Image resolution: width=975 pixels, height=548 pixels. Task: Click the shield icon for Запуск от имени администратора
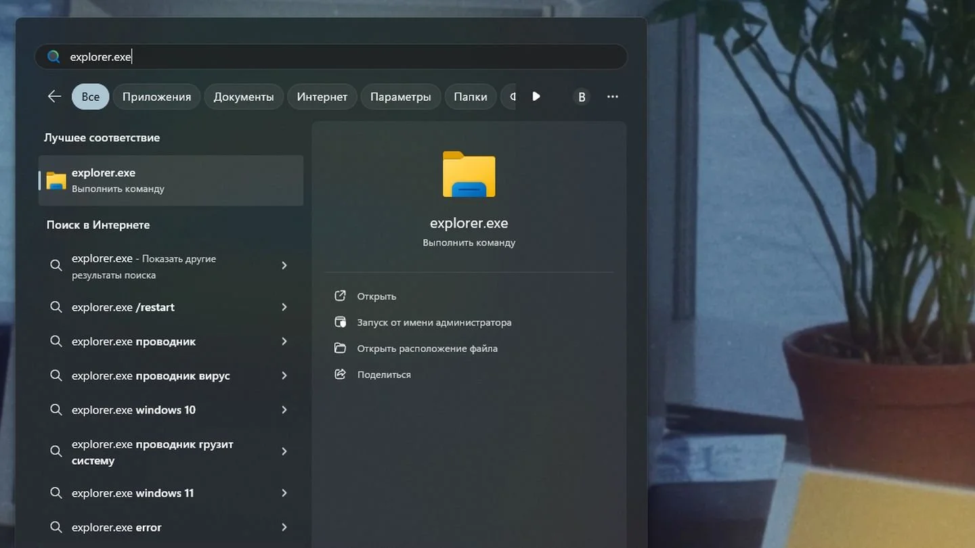(x=341, y=322)
